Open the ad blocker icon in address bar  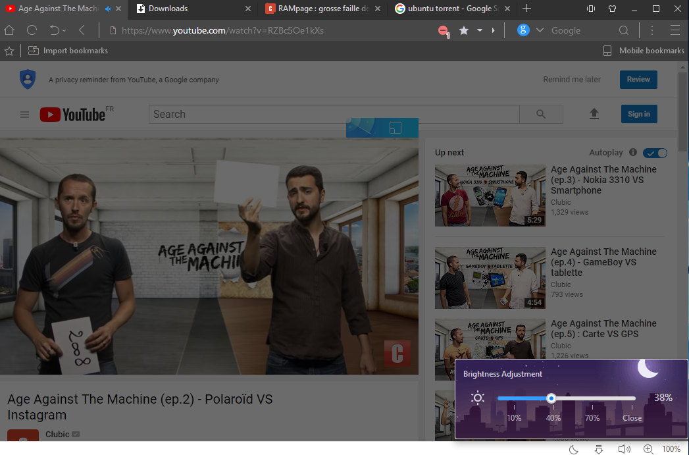tap(443, 30)
